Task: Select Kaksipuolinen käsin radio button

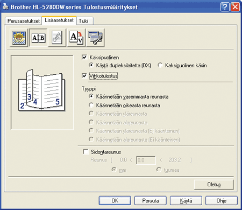Action: tap(160, 65)
